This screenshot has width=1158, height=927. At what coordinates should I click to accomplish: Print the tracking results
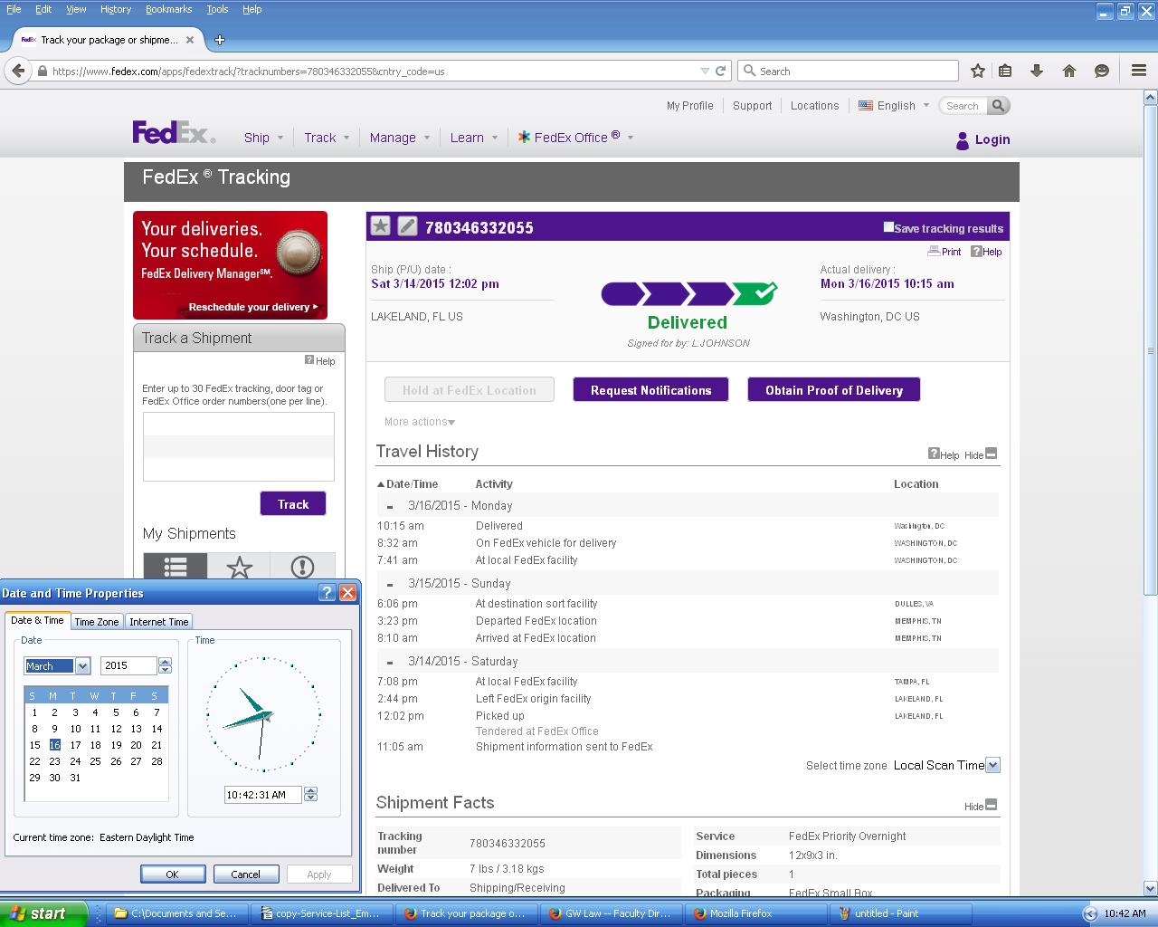coord(944,252)
